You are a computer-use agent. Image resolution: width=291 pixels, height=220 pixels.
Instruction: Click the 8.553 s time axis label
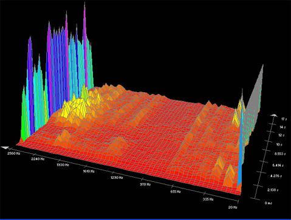tap(280, 154)
